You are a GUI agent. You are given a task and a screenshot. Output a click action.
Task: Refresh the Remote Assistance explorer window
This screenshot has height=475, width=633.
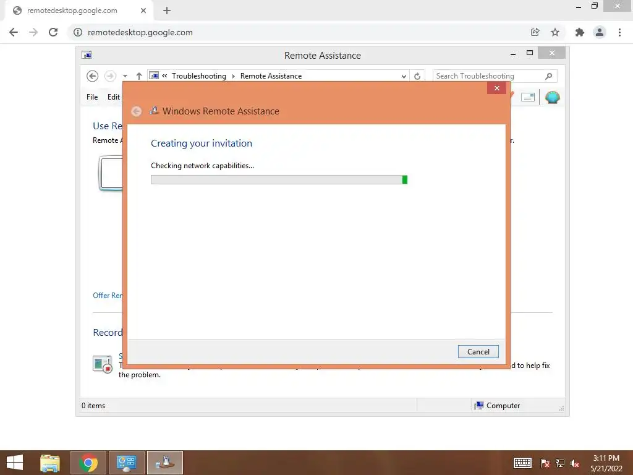coord(417,76)
